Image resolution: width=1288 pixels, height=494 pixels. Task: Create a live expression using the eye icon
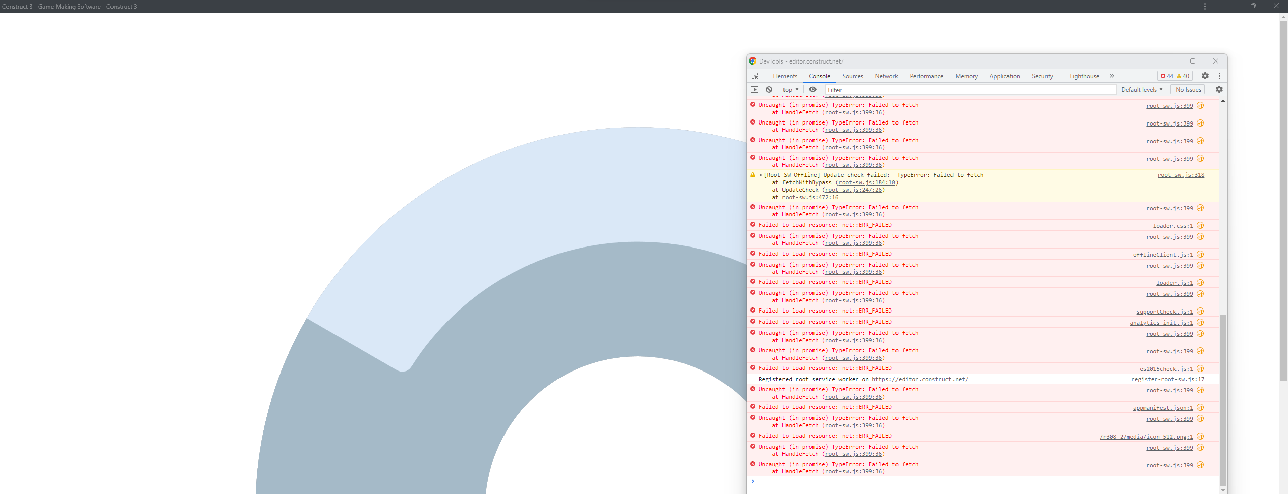813,89
